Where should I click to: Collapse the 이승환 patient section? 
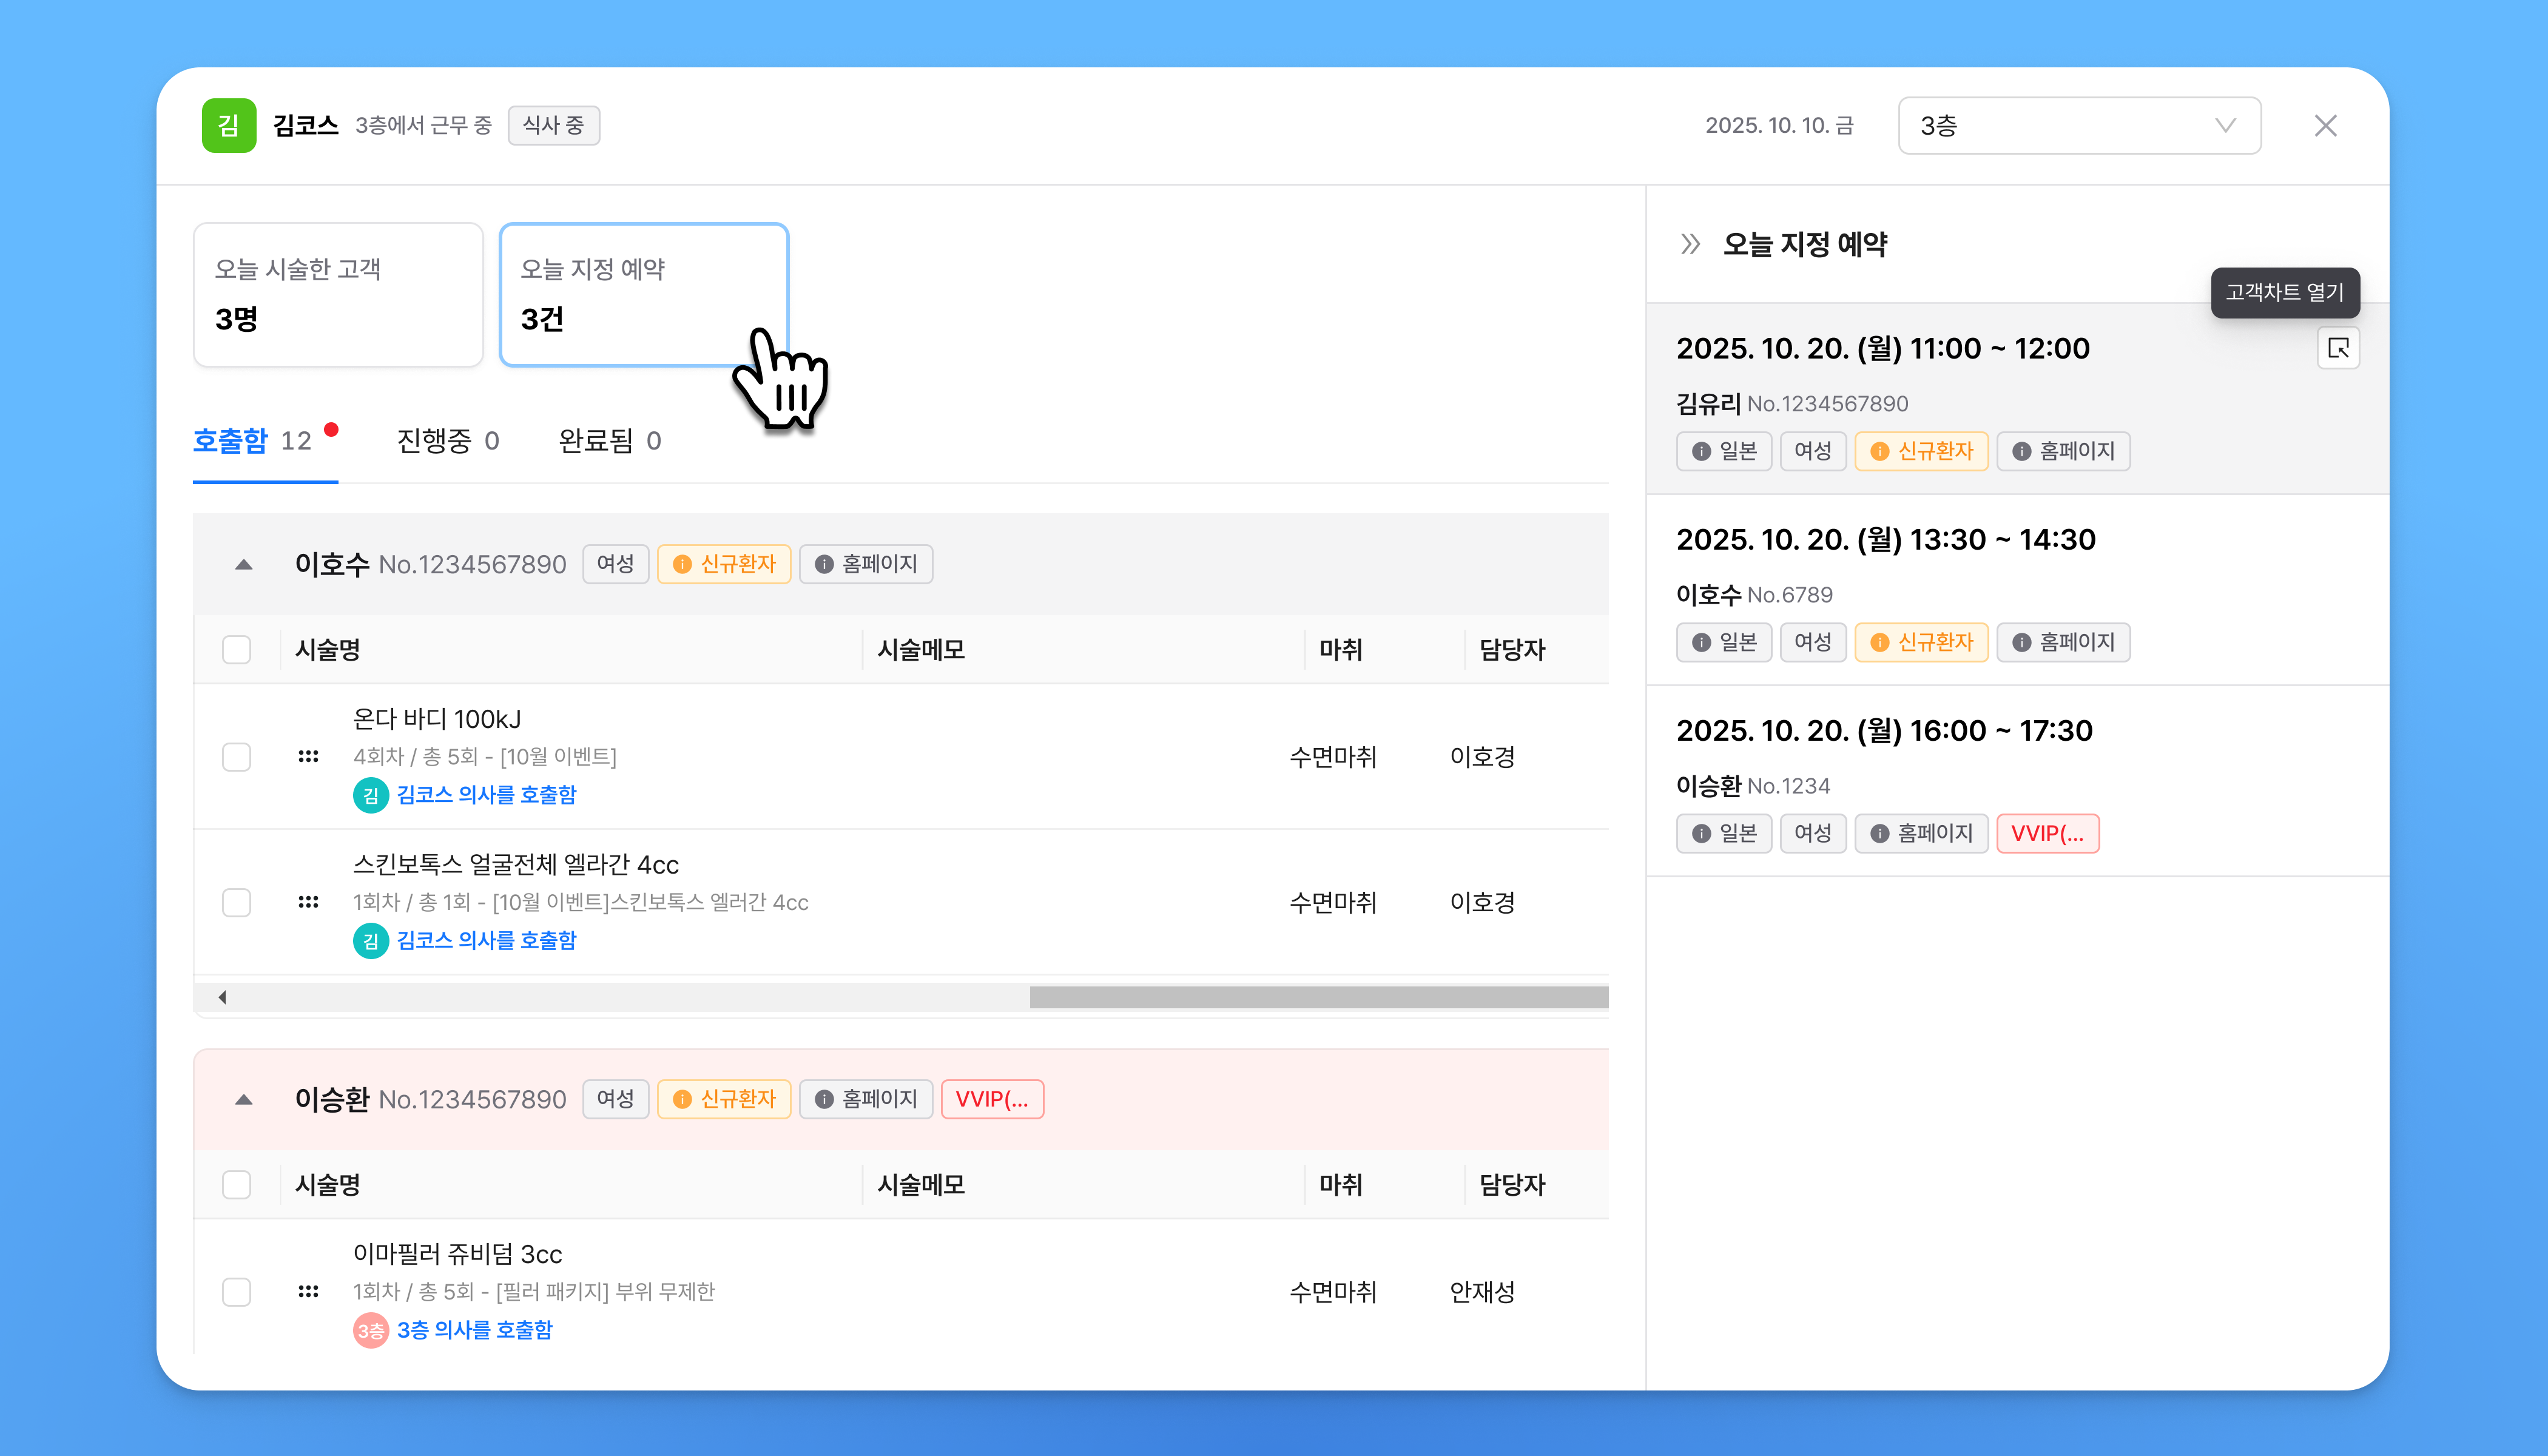[x=243, y=1100]
